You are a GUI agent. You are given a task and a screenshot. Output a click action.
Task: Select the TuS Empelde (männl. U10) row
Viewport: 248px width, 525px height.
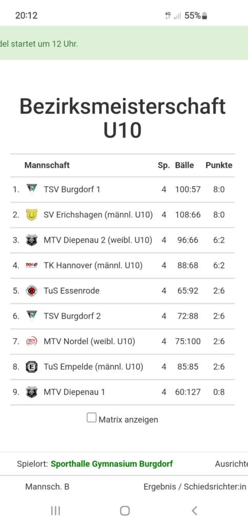122,367
